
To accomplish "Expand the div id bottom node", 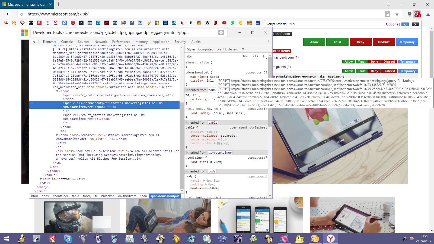I will [x=41, y=179].
